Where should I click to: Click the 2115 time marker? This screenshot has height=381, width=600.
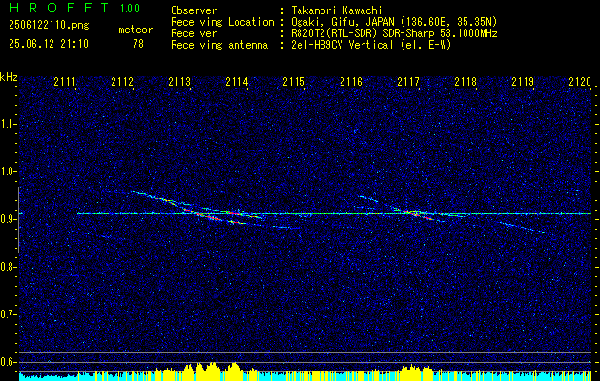tap(294, 81)
